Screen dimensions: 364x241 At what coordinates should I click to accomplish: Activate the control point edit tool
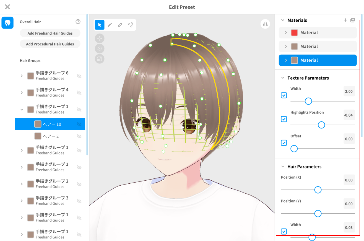pos(130,25)
